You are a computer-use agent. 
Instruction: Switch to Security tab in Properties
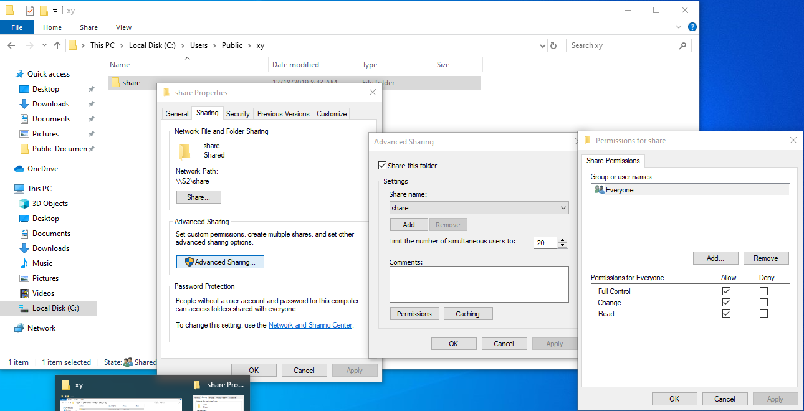[x=238, y=114]
